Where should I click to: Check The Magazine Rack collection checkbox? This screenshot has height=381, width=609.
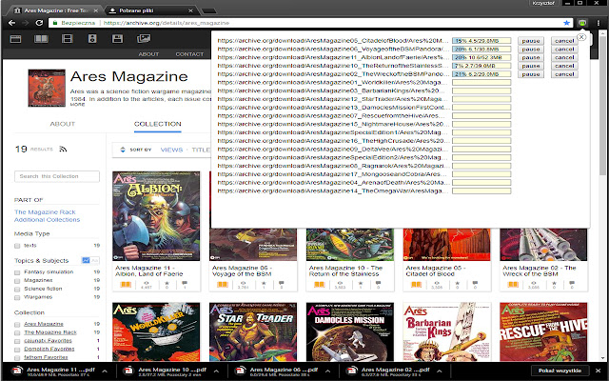tap(17, 333)
